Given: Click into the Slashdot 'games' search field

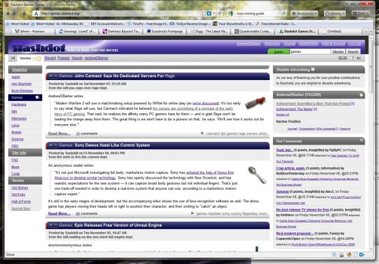Looking at the screenshot, I should [310, 52].
